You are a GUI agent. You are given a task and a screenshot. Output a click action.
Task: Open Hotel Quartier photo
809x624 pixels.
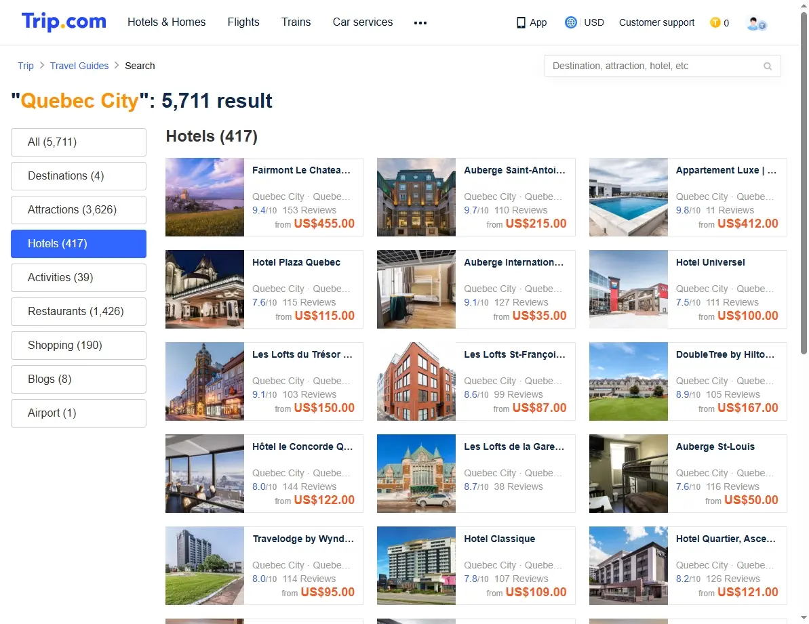(x=629, y=566)
